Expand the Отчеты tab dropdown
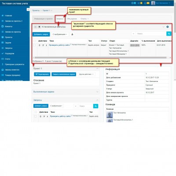The image size is (176, 176). click(84, 19)
